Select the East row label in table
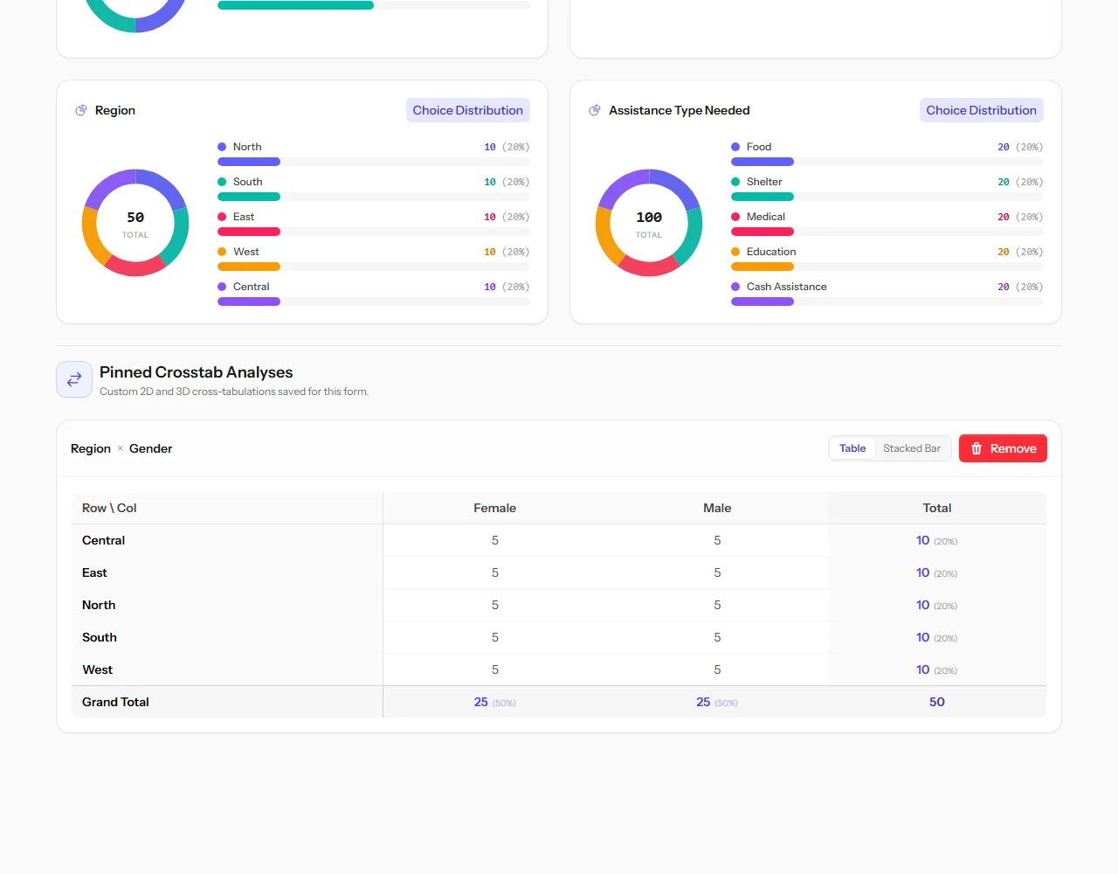Viewport: 1118px width, 874px height. pyautogui.click(x=94, y=572)
